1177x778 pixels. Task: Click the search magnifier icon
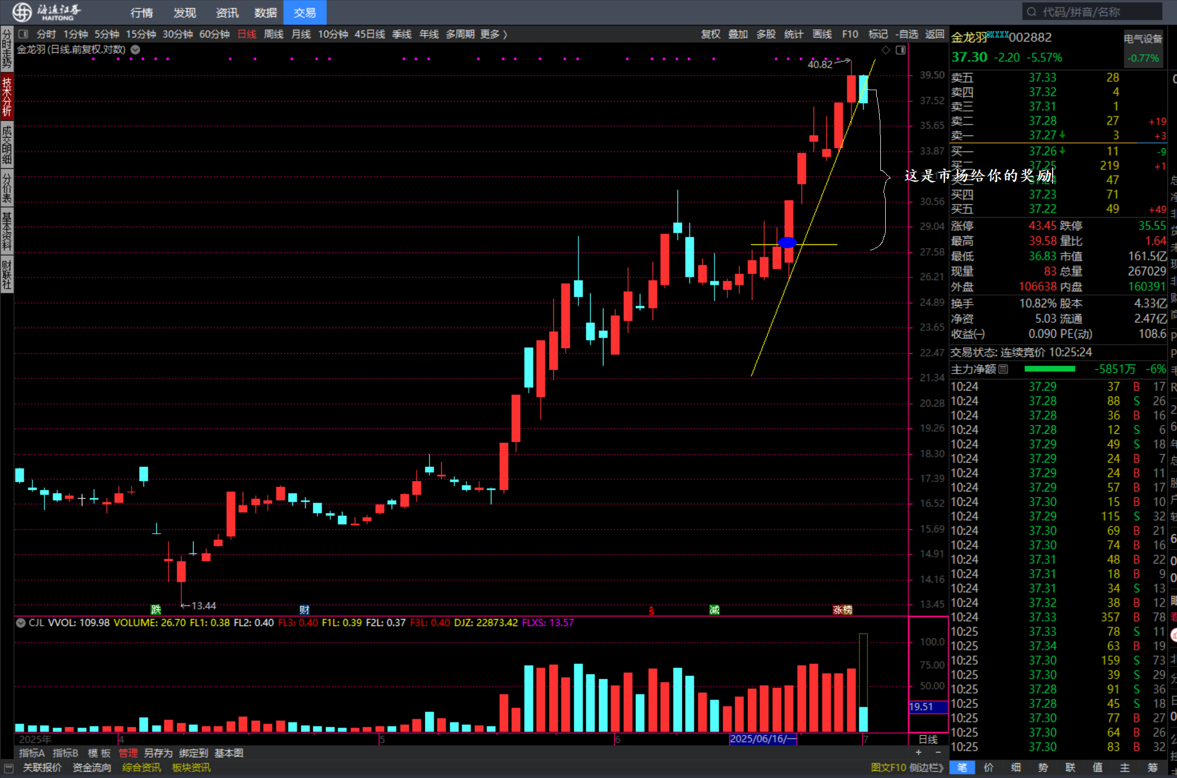pos(1031,12)
